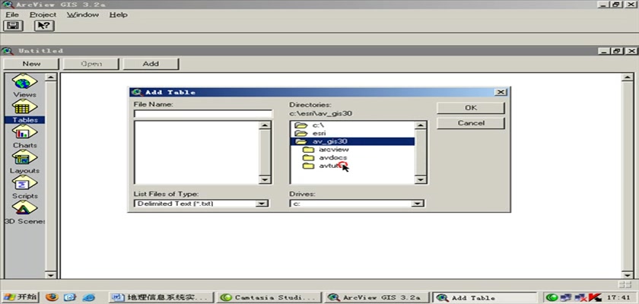Click the Add button in Untitled window
This screenshot has width=639, height=304.
[x=151, y=64]
